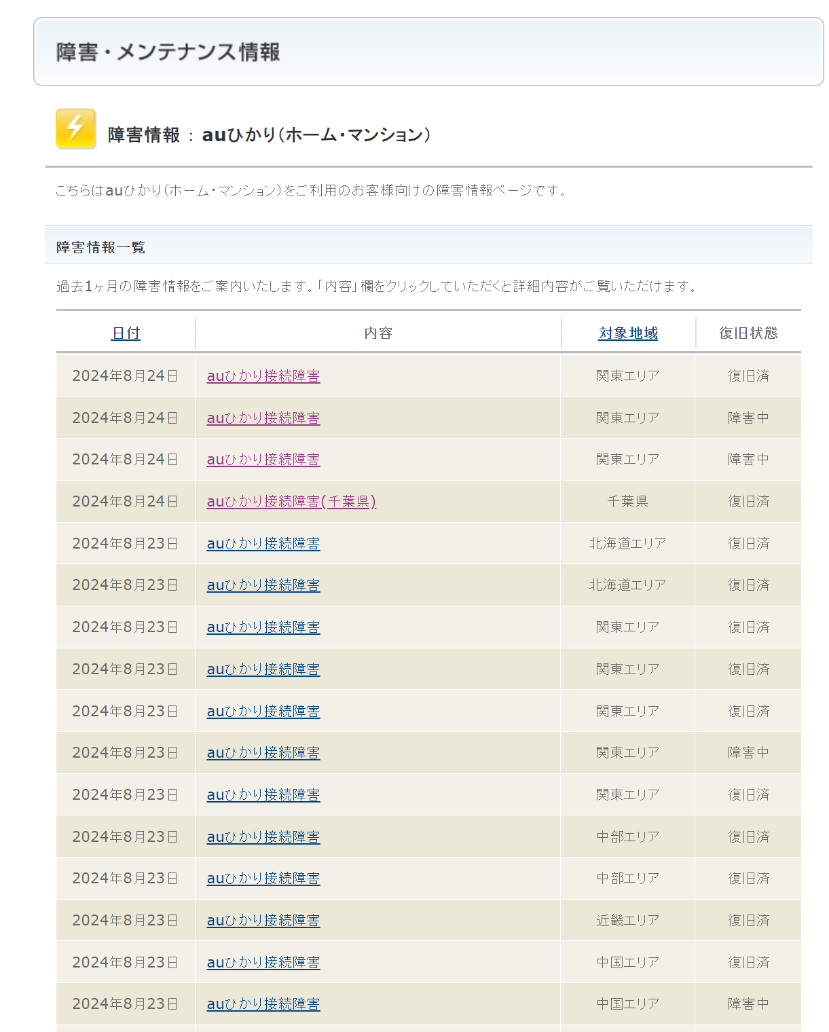Sort the table by the 対象地域 header link

click(x=628, y=333)
